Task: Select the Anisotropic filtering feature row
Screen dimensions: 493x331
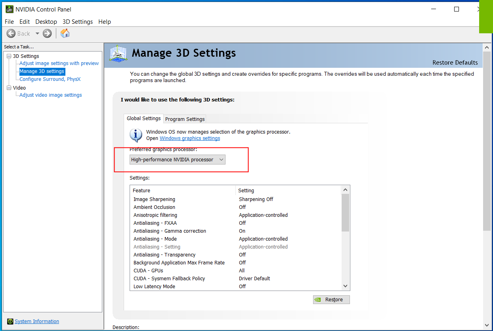Action: point(235,215)
